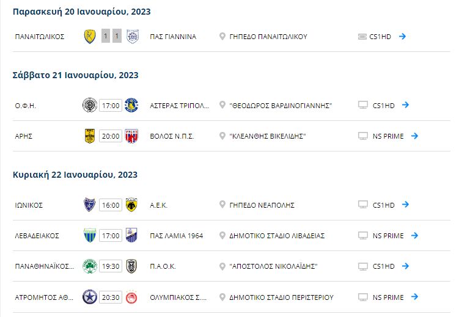Click the Α.Ε.Κ. eagle crest

(131, 205)
